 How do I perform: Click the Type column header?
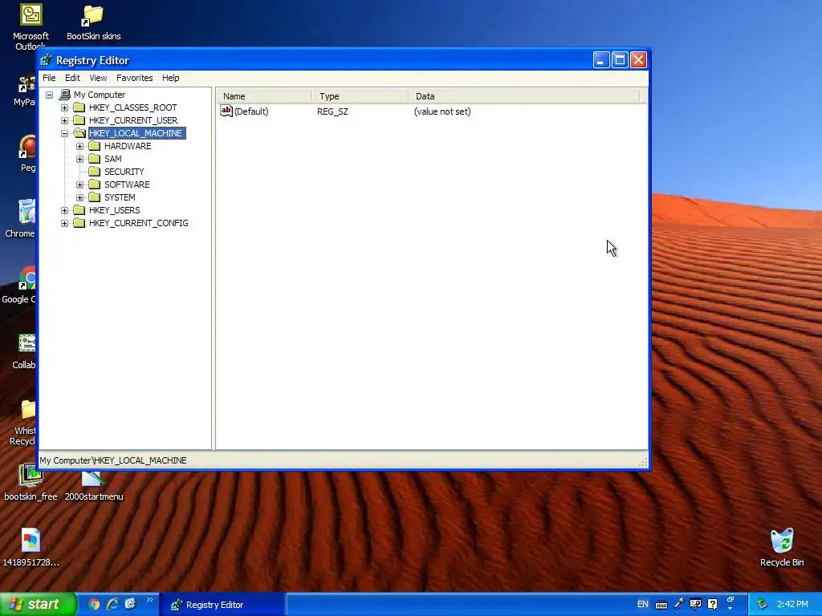tap(360, 96)
